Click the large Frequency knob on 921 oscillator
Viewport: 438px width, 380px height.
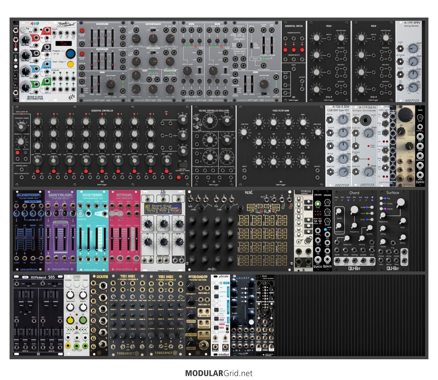[210, 121]
